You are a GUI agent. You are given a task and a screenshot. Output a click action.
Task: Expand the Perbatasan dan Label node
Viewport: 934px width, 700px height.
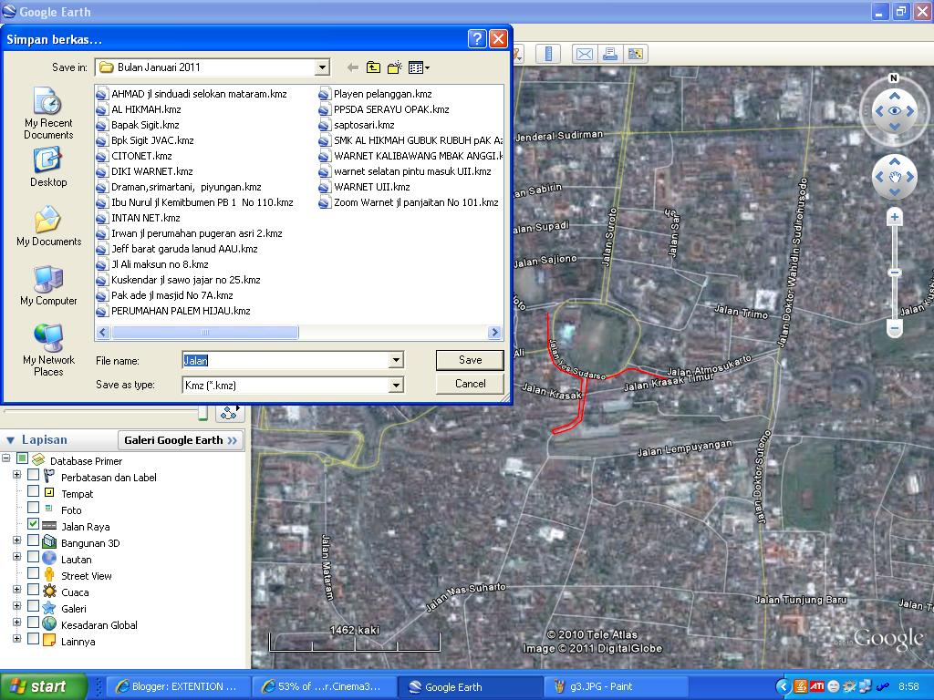pyautogui.click(x=16, y=475)
